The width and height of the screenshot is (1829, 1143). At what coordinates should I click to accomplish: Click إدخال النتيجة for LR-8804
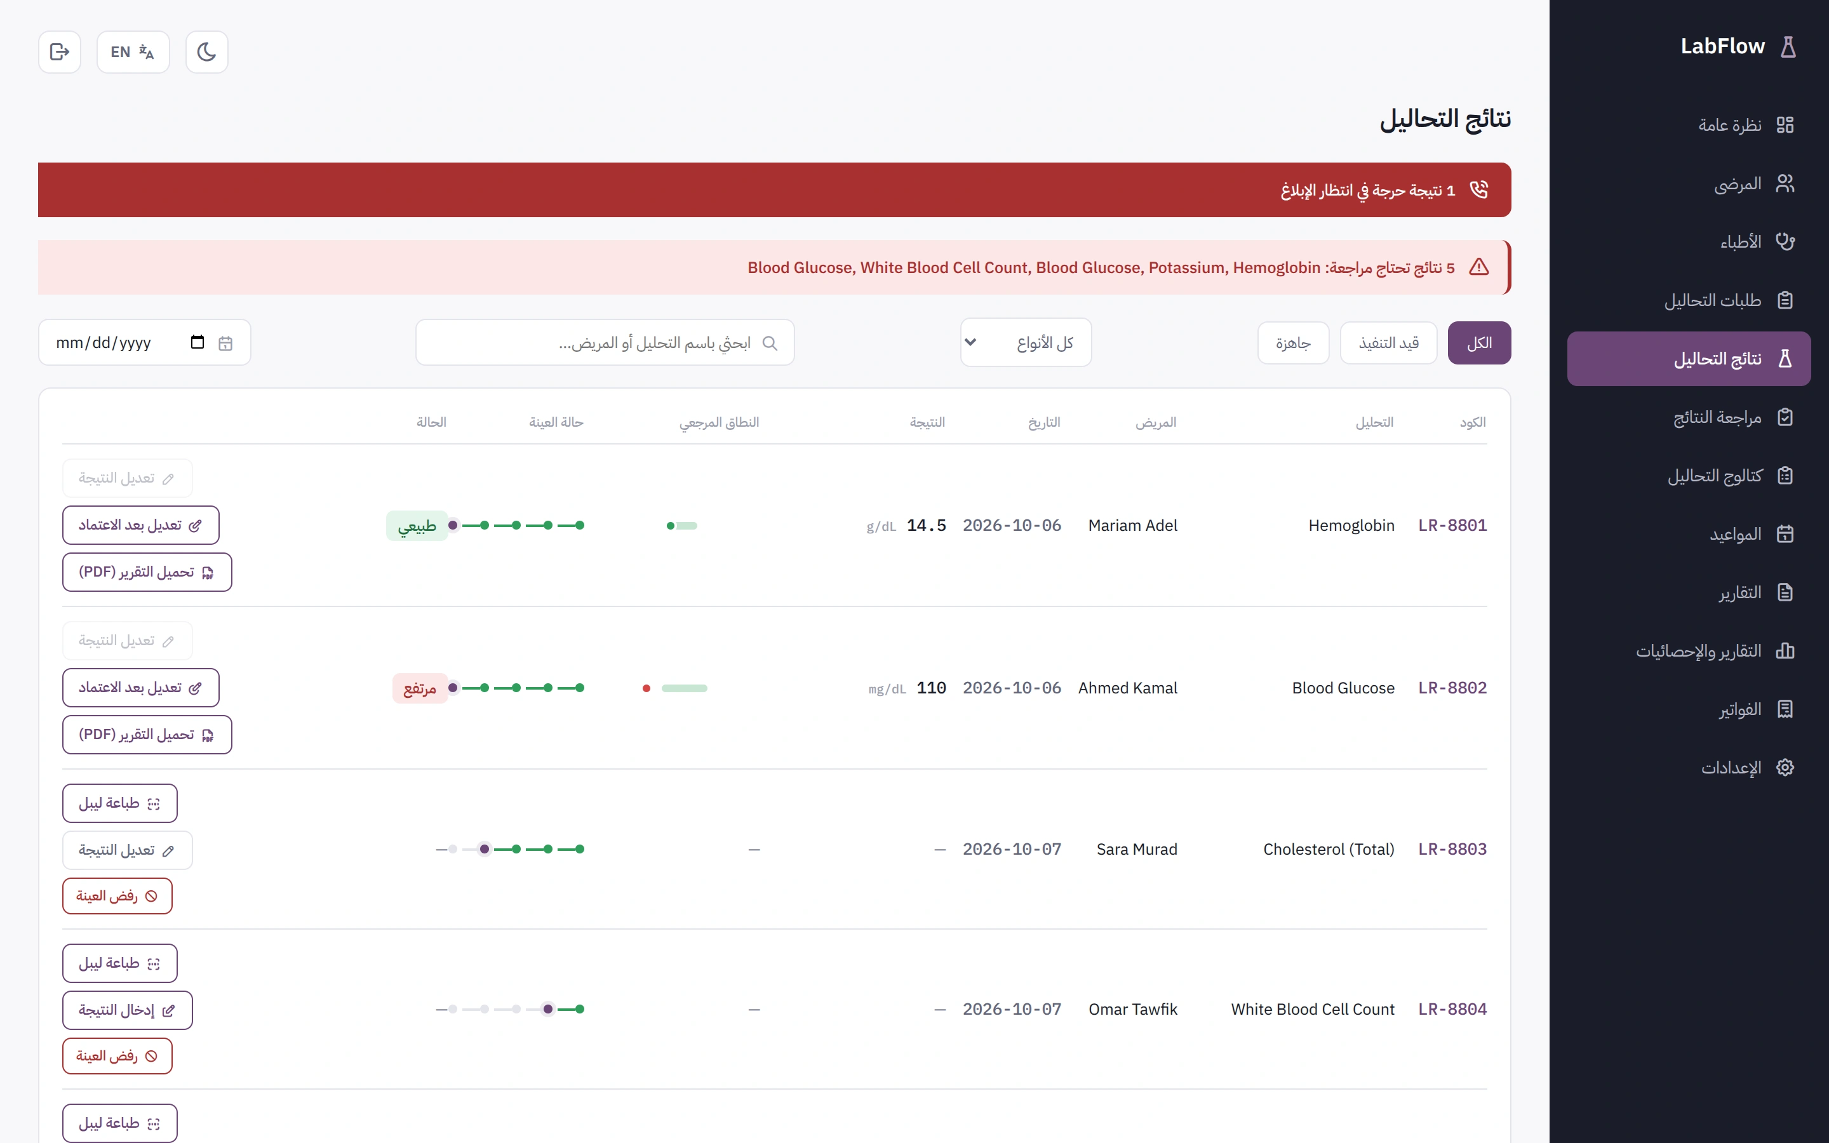128,1011
